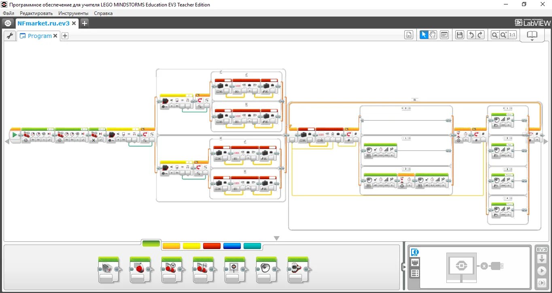The image size is (552, 293).
Task: Download and run the program
Action: (541, 270)
